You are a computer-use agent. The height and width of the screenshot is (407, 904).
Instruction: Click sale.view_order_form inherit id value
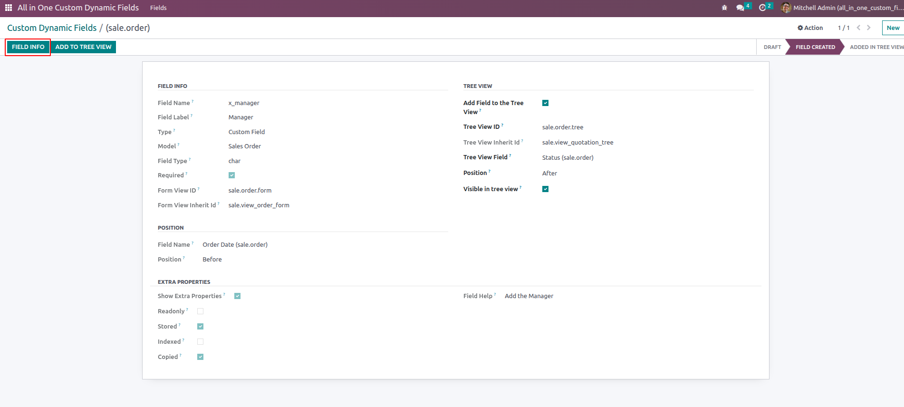[259, 205]
